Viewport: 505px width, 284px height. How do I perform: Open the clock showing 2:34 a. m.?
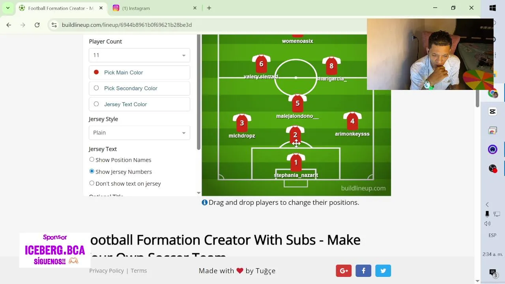pos(492,254)
